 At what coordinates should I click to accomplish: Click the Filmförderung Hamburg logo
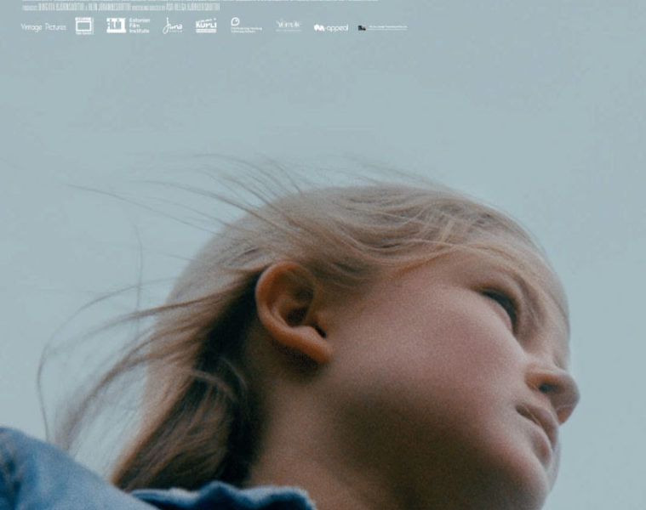point(246,25)
